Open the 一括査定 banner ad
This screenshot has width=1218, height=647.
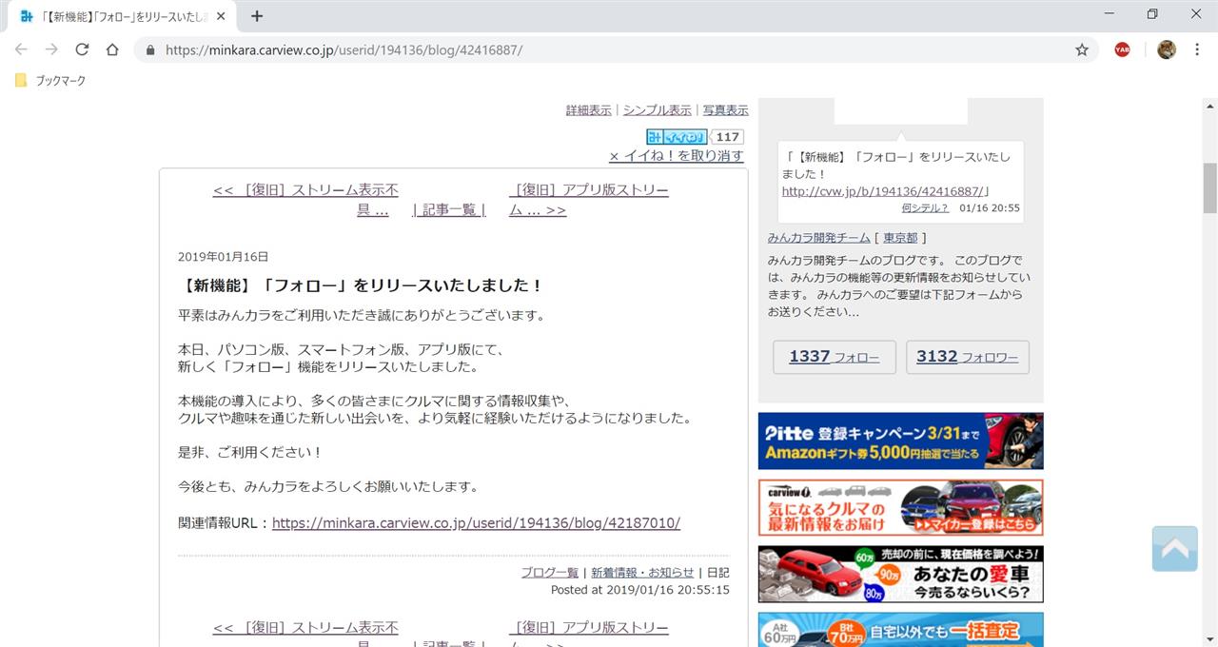click(x=901, y=630)
